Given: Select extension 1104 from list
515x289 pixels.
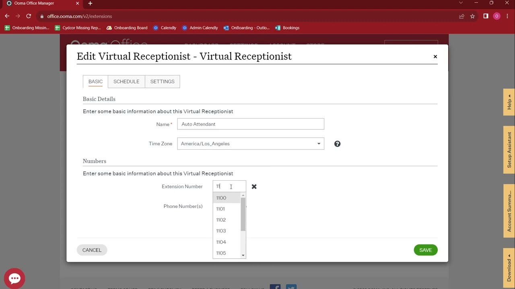Looking at the screenshot, I should [x=227, y=242].
